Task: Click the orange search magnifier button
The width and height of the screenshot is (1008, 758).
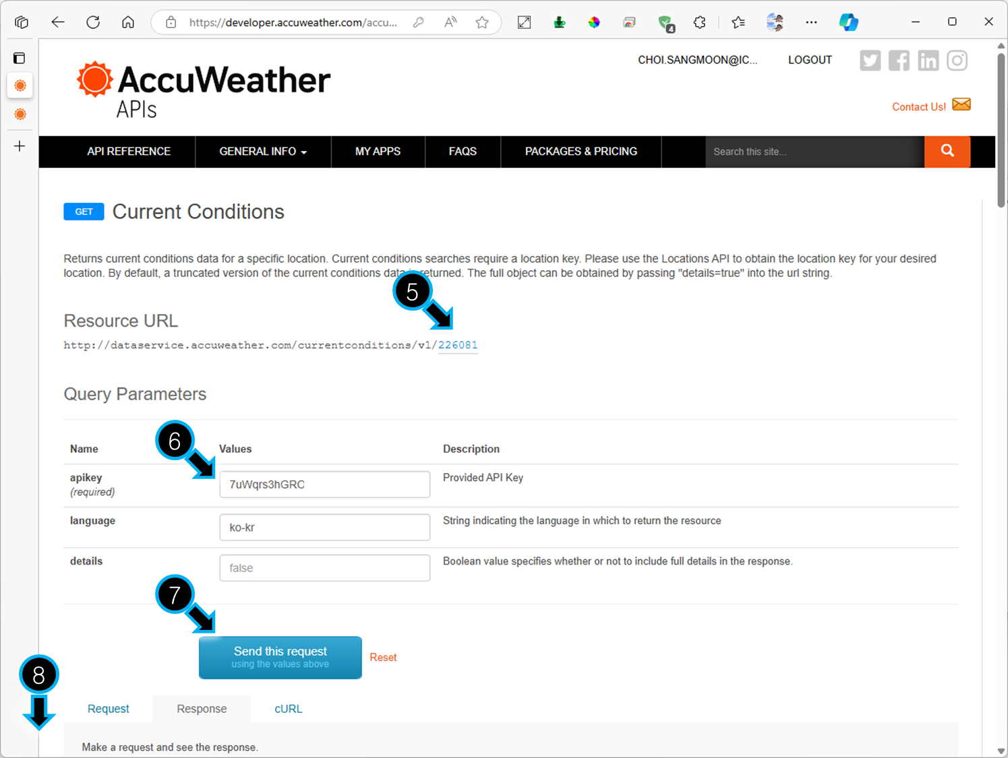Action: pyautogui.click(x=947, y=152)
